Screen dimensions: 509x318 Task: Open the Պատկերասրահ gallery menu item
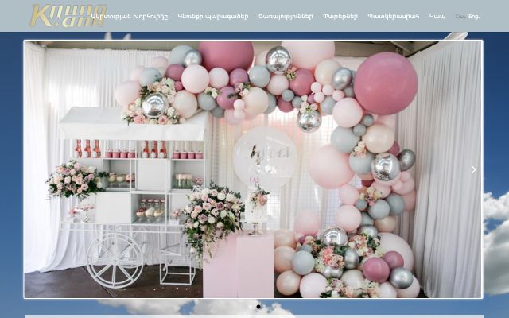point(394,16)
